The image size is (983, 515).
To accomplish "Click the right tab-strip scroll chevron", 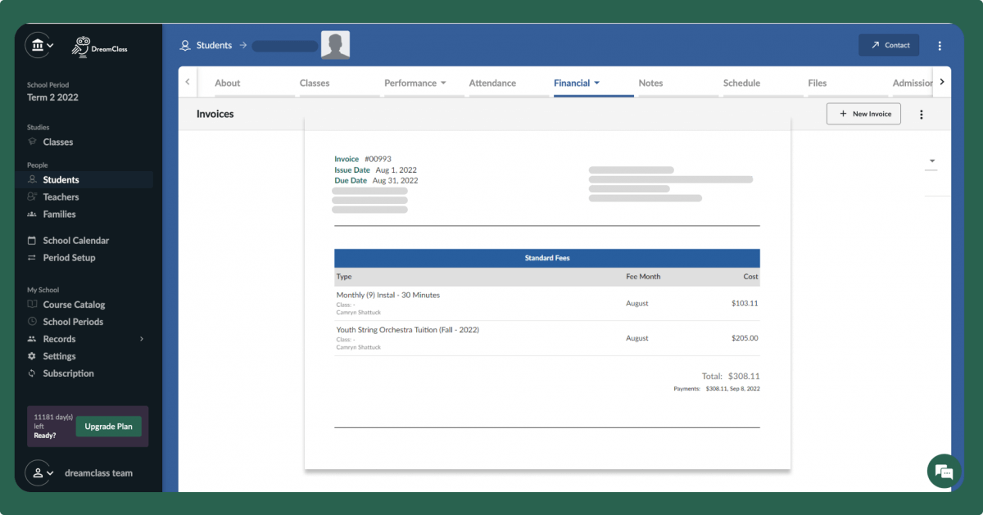I will (941, 82).
